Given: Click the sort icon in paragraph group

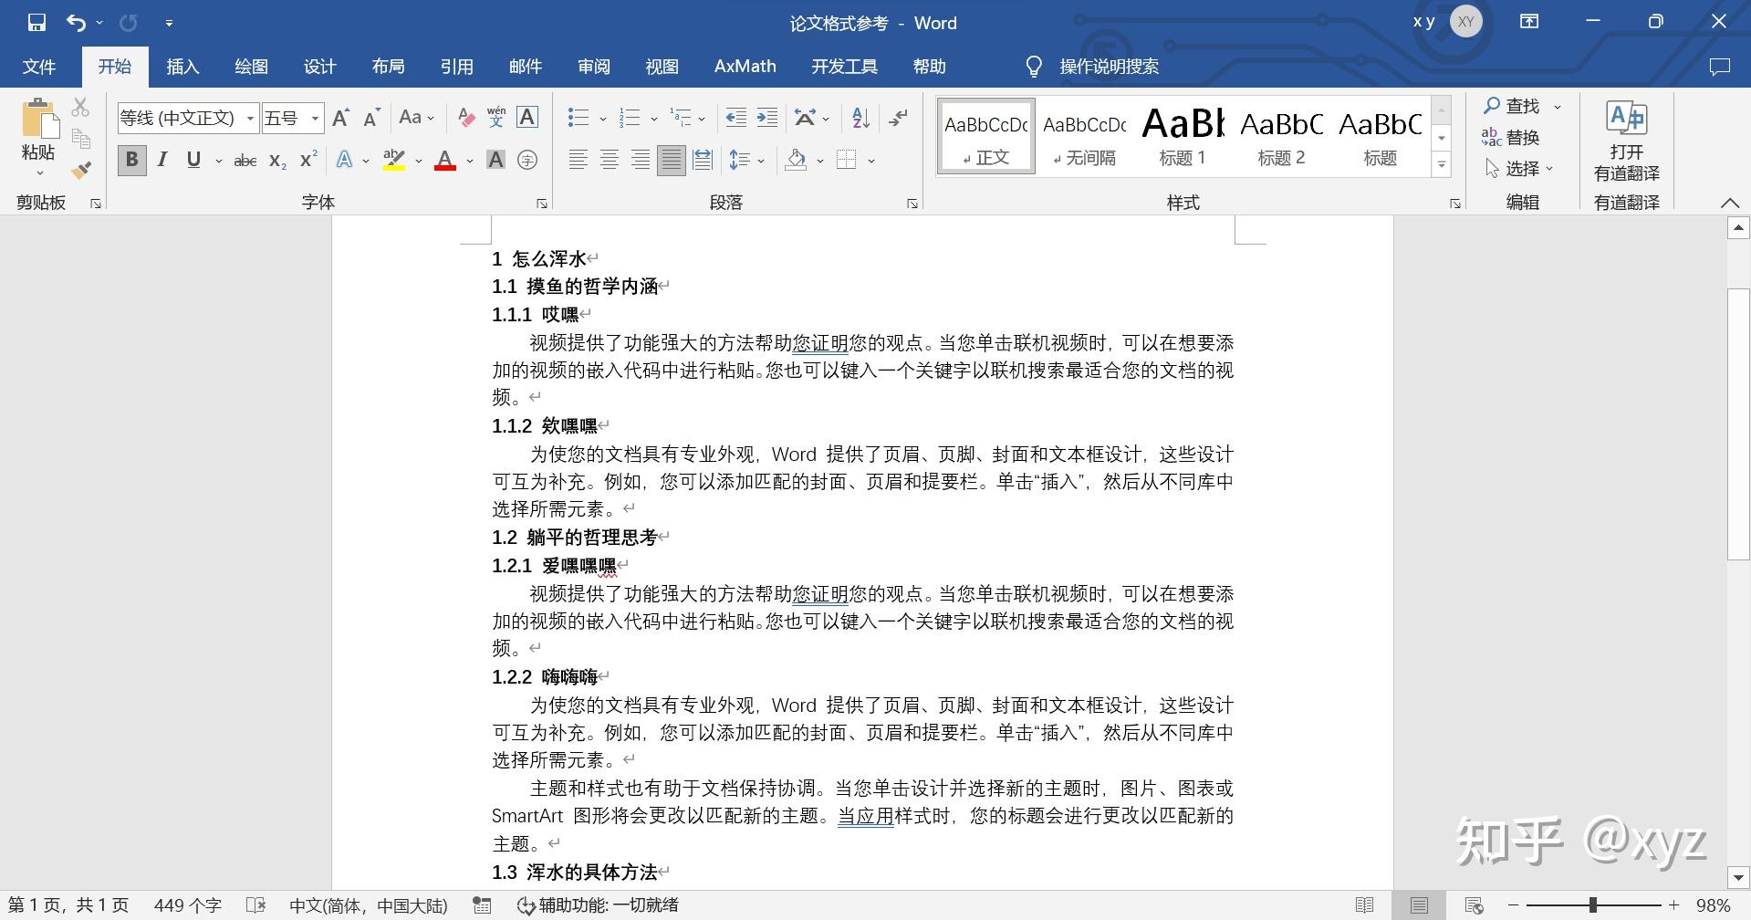Looking at the screenshot, I should (x=859, y=118).
